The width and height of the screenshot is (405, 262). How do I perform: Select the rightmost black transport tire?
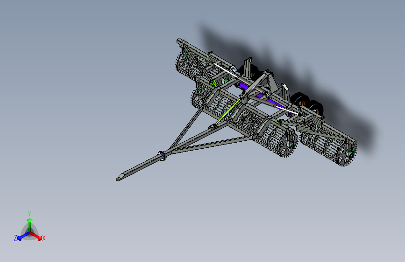click(316, 108)
